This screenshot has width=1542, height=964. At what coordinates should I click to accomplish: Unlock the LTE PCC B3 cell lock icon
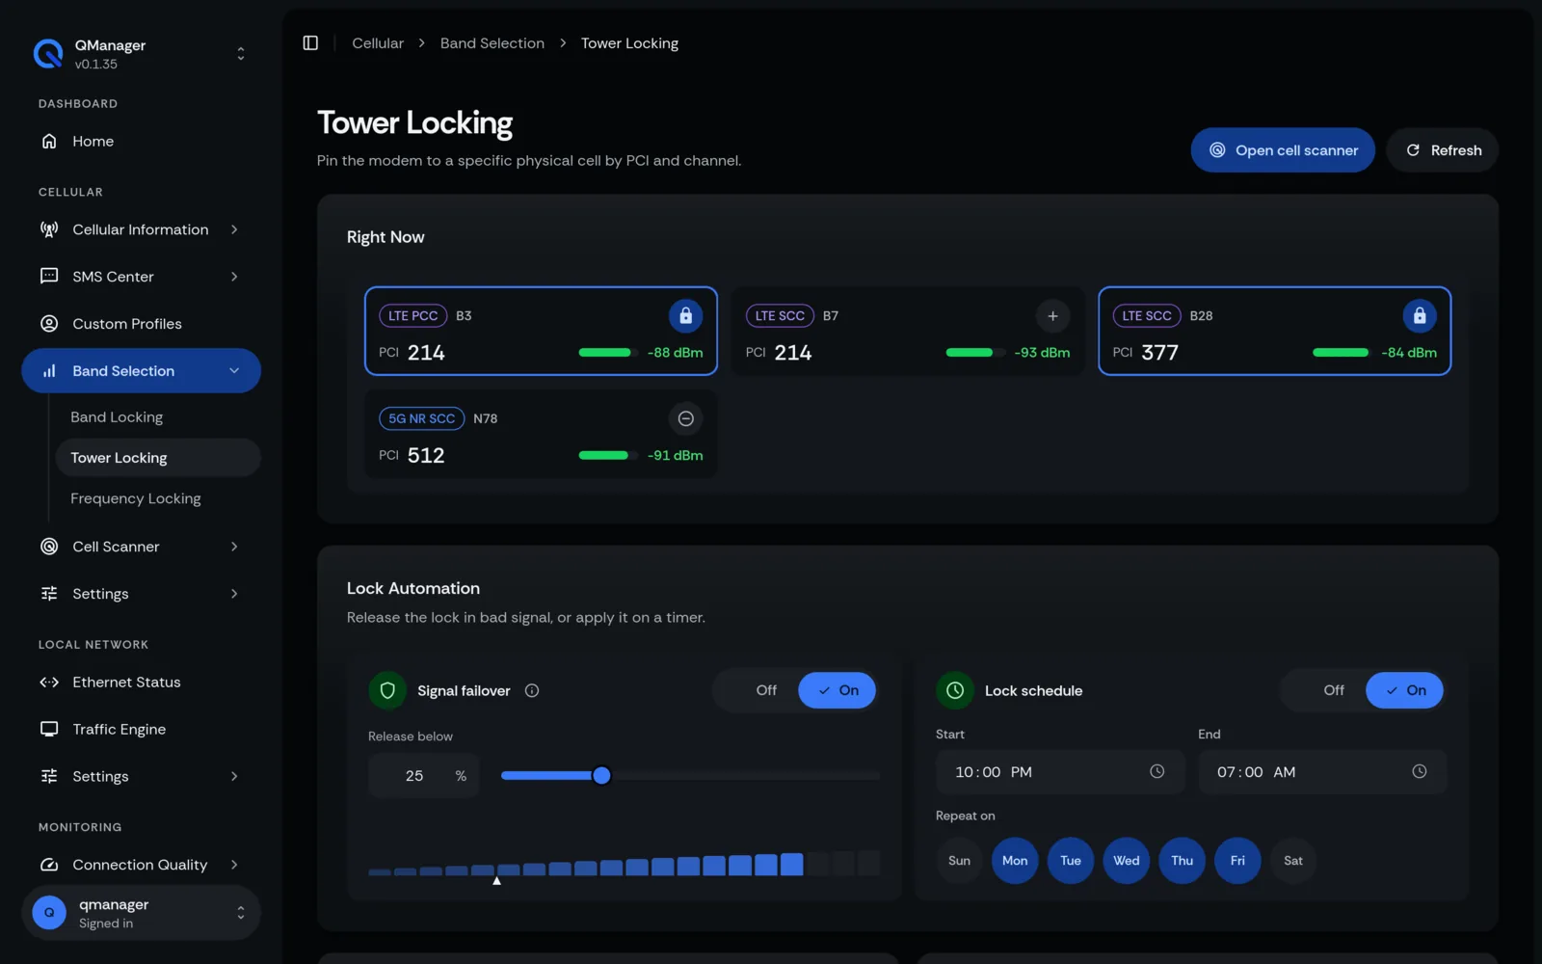click(685, 316)
